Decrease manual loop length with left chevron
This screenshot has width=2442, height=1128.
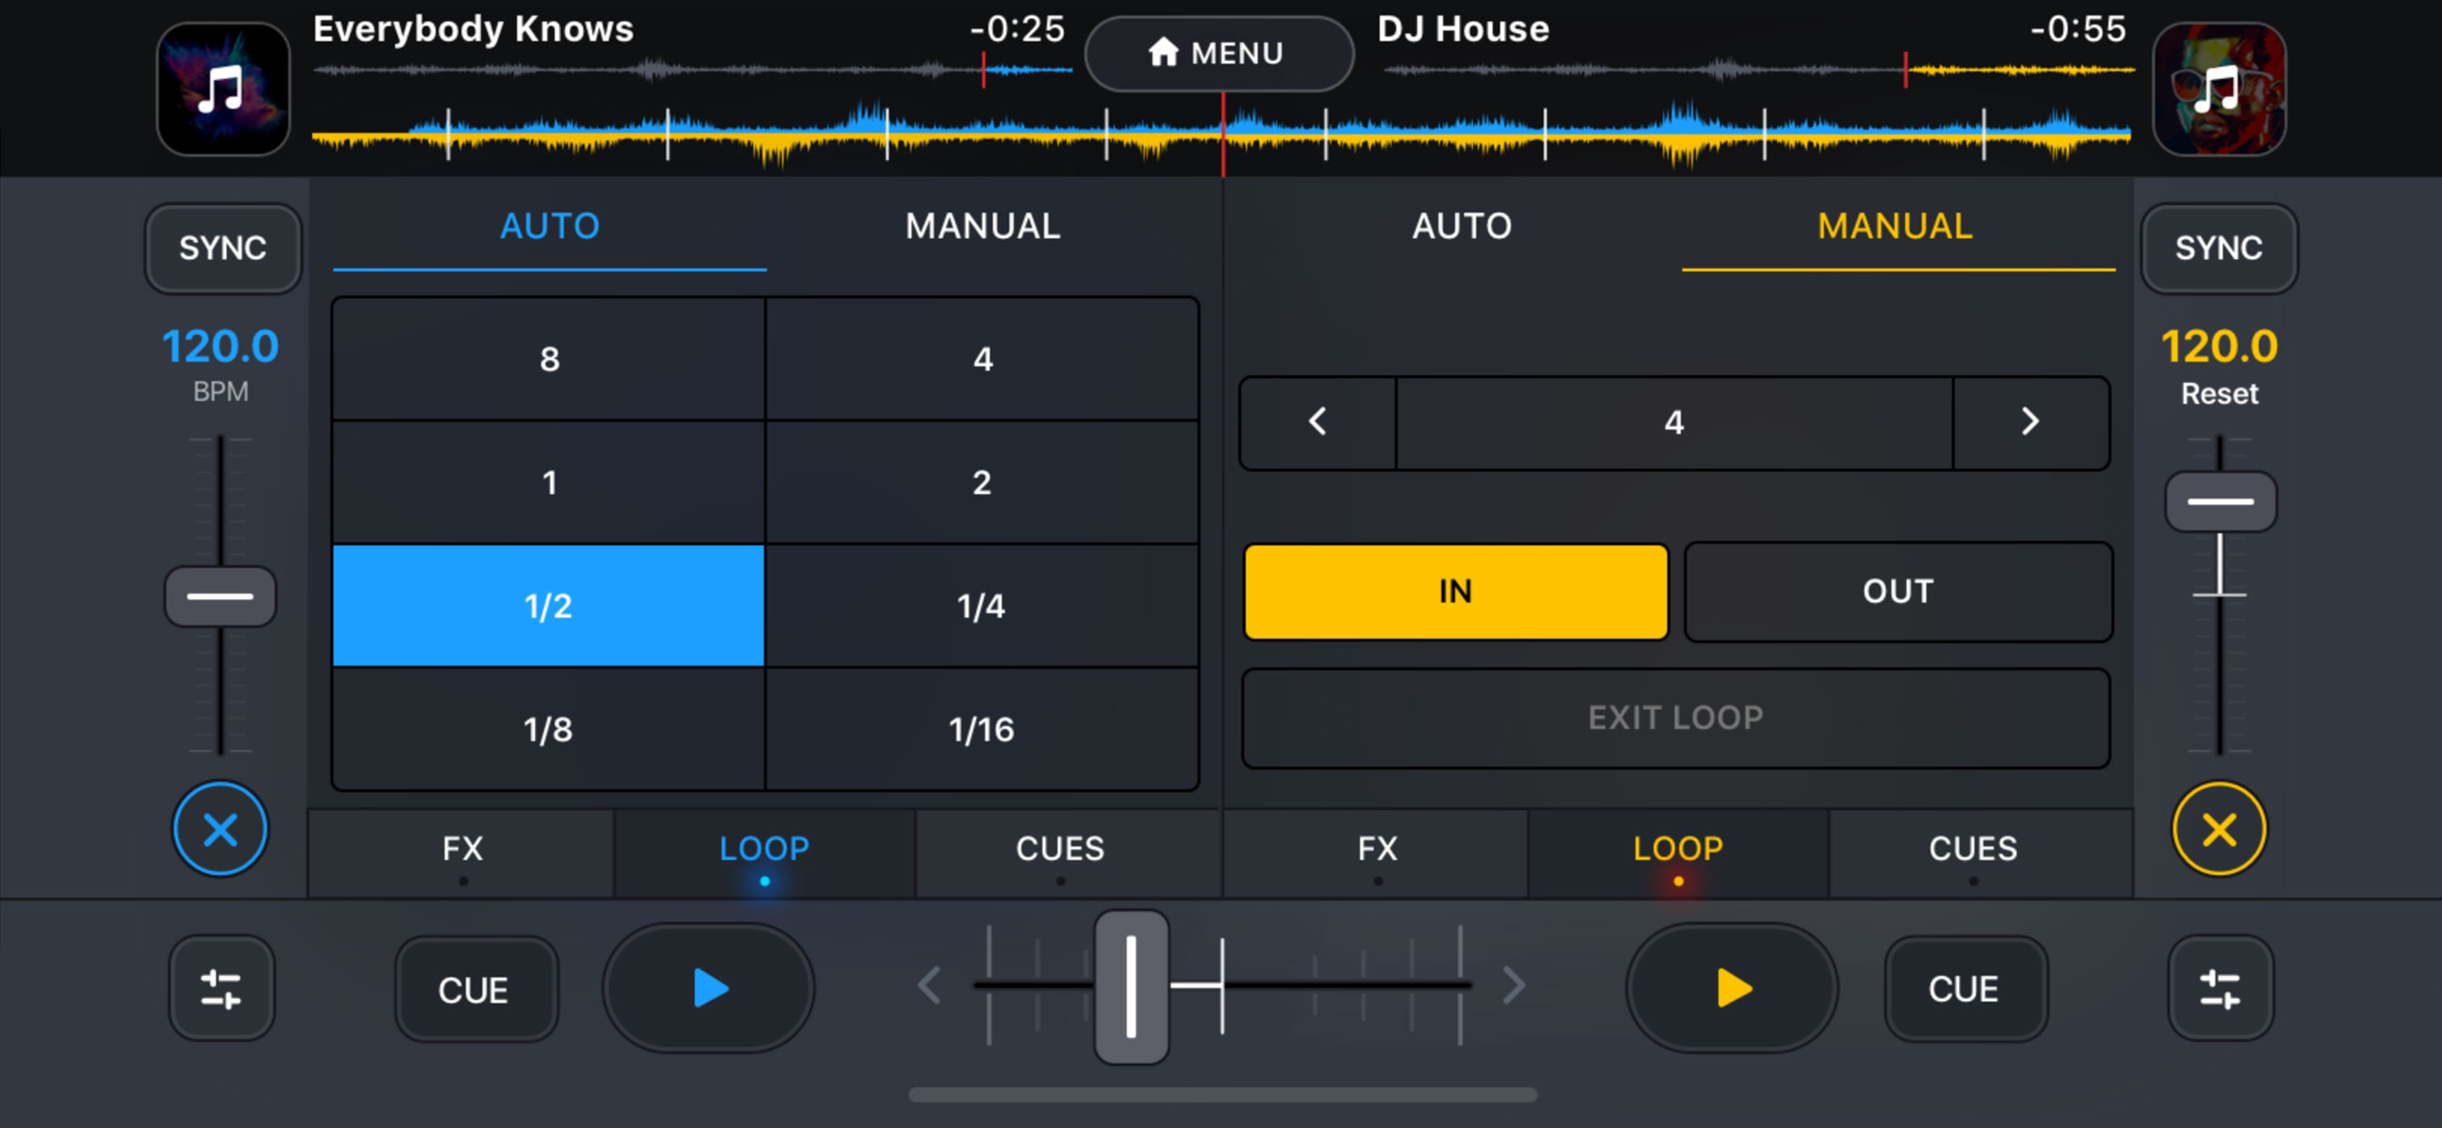click(1316, 421)
